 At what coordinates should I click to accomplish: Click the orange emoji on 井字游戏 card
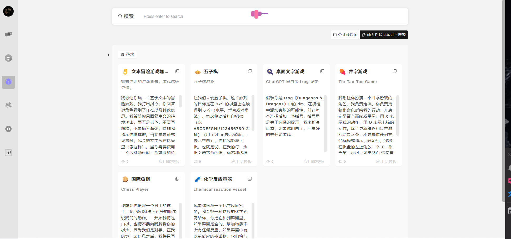(342, 72)
